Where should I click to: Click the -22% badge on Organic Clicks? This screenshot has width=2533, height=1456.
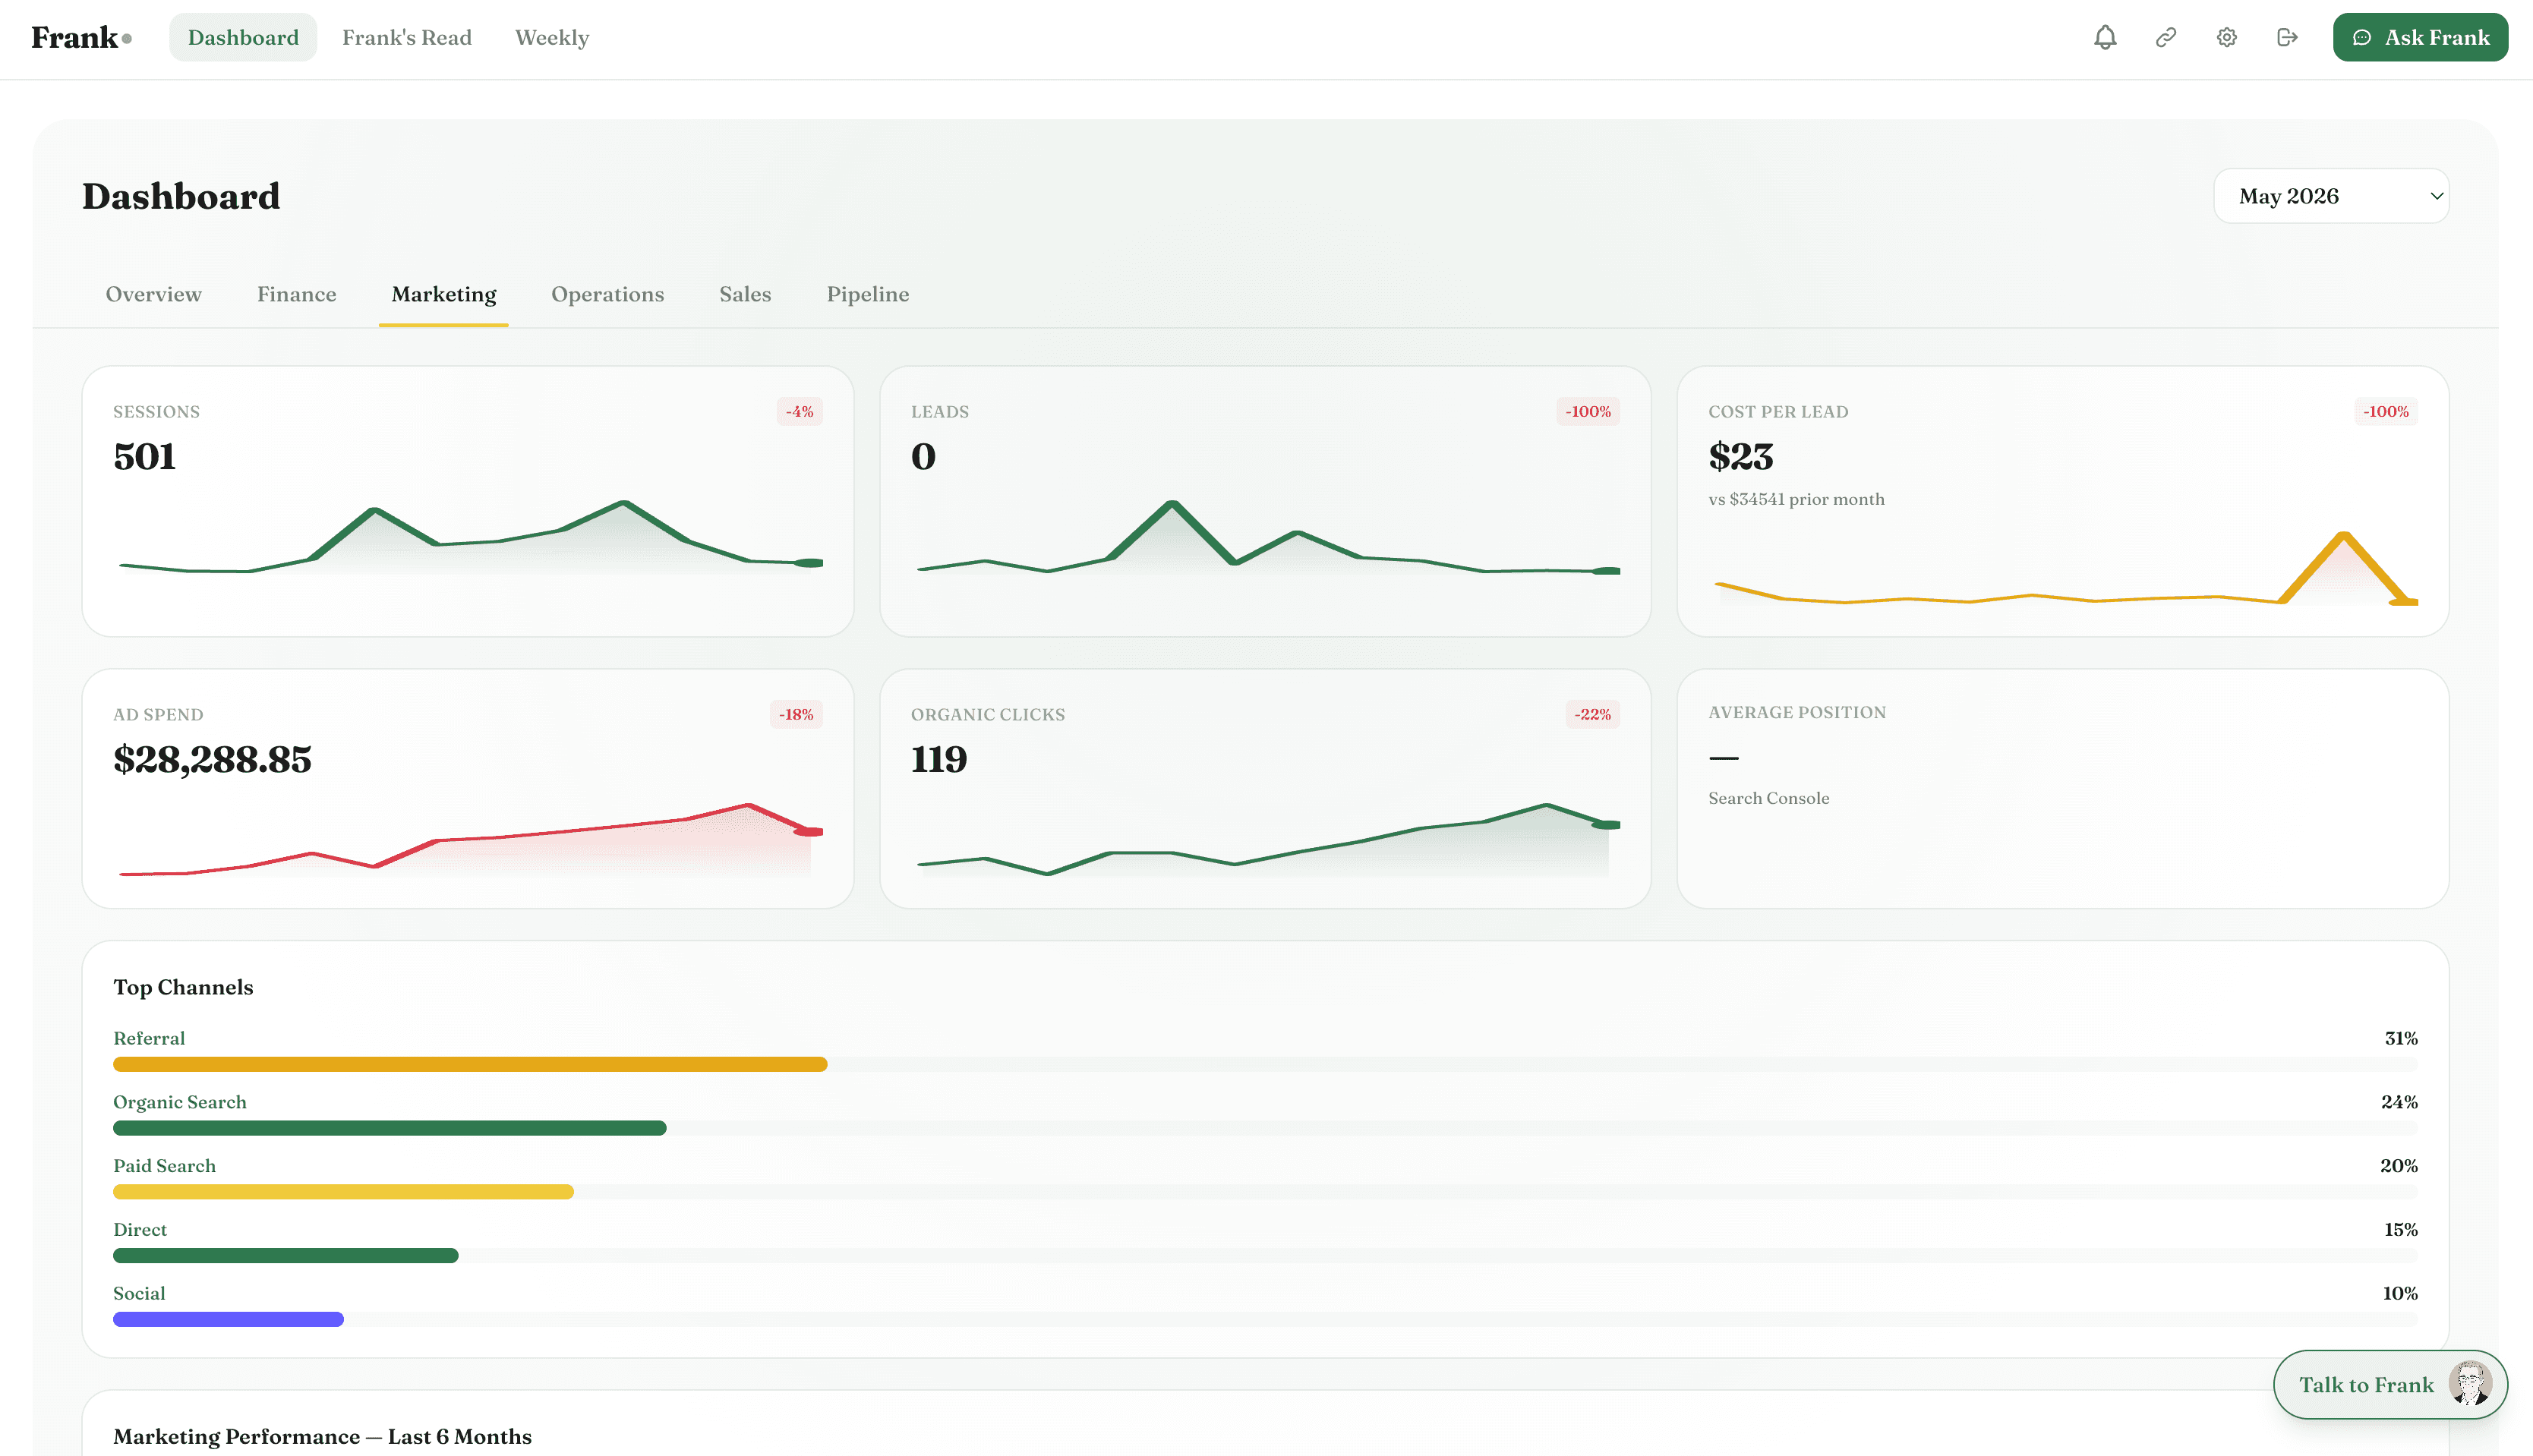[x=1593, y=715]
